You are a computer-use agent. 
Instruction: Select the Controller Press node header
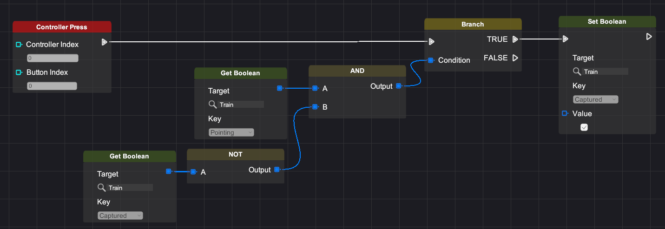(x=62, y=27)
